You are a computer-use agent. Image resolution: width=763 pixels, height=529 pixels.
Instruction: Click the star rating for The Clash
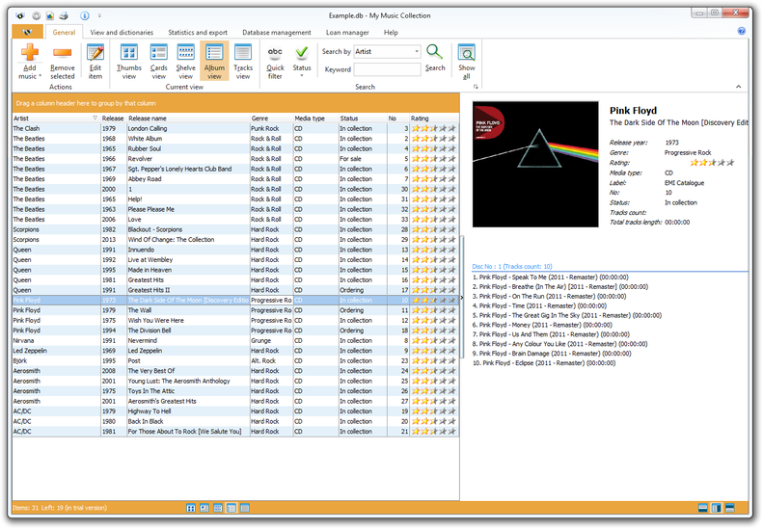pos(433,128)
